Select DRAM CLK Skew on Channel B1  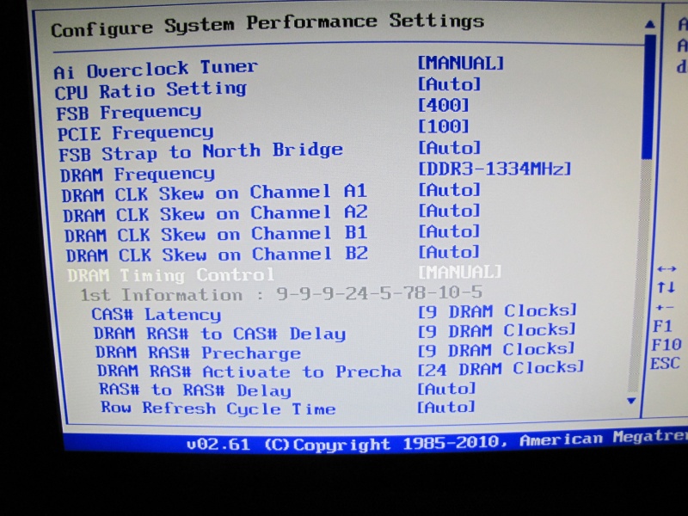coord(216,234)
